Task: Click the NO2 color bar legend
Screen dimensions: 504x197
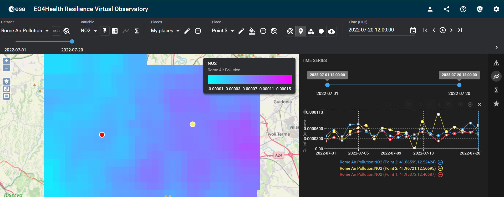Action: [x=250, y=79]
